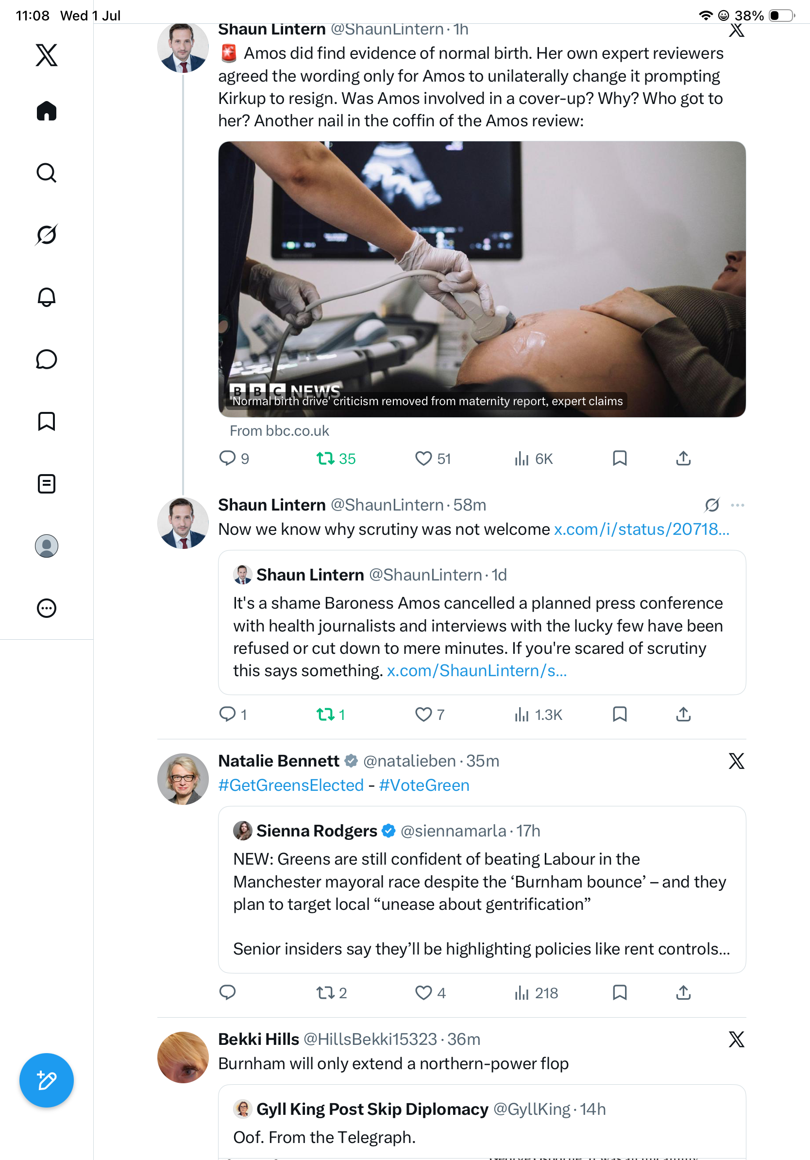Open Messages chat bubble in sidebar

pyautogui.click(x=47, y=359)
